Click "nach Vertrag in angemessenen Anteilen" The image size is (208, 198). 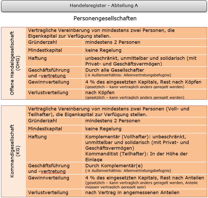(132, 192)
